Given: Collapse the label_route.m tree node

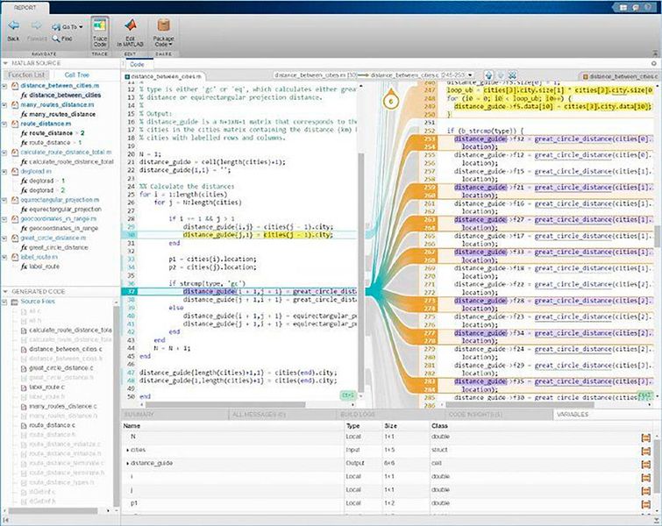Looking at the screenshot, I should pyautogui.click(x=4, y=257).
